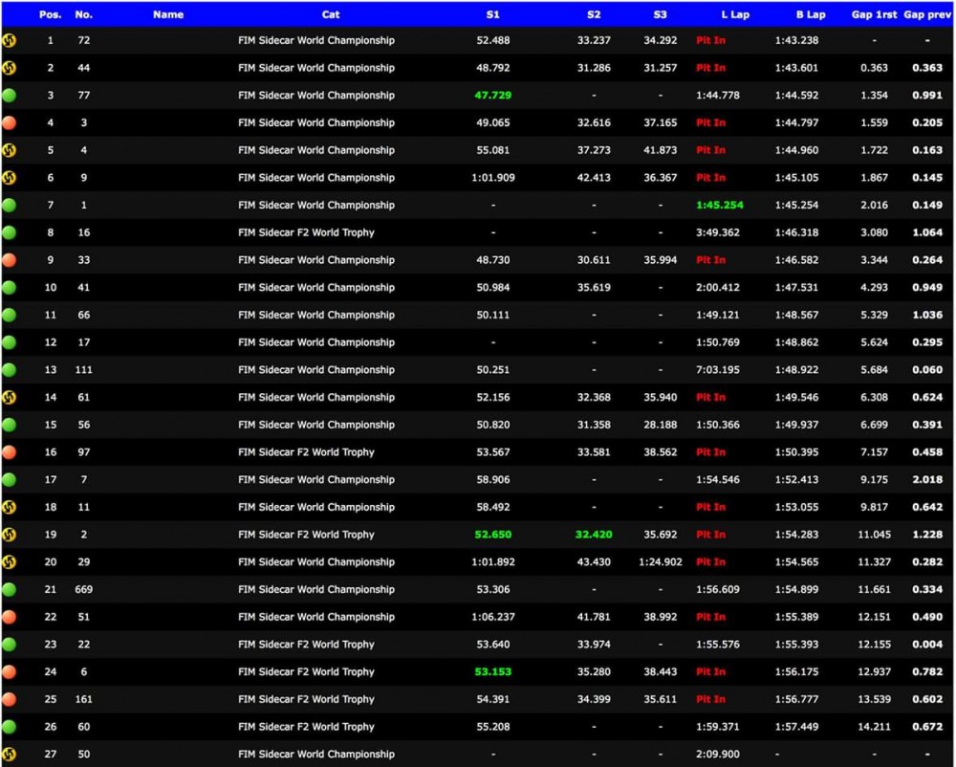Click the orange status dot for position 16
This screenshot has height=767, width=956.
point(10,452)
